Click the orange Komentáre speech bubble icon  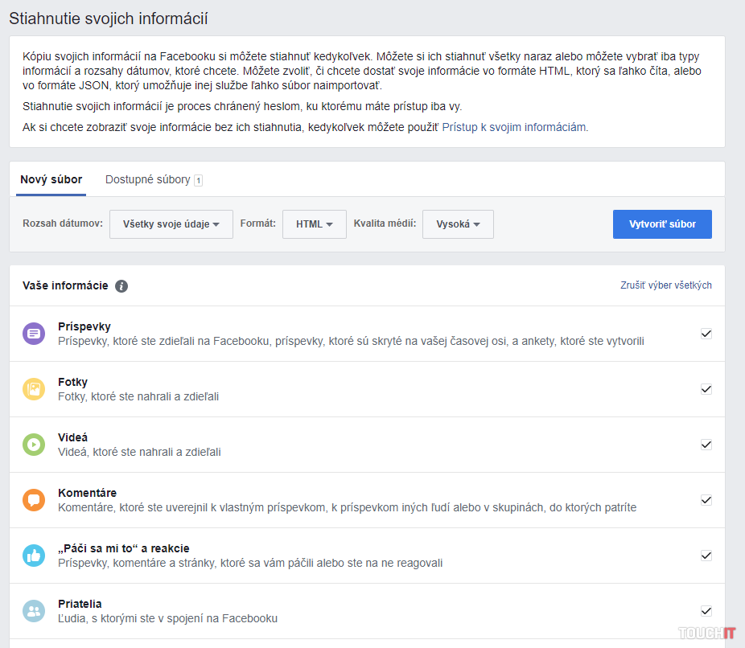(34, 500)
